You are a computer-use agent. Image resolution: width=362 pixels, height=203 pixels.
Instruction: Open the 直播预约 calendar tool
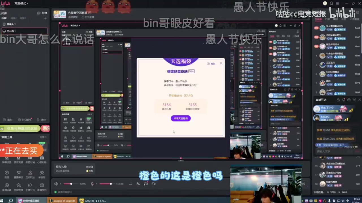tap(42, 186)
